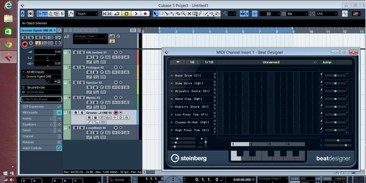
Task: Adjust the Acoustic Snare lane slider
Action: click(335, 91)
